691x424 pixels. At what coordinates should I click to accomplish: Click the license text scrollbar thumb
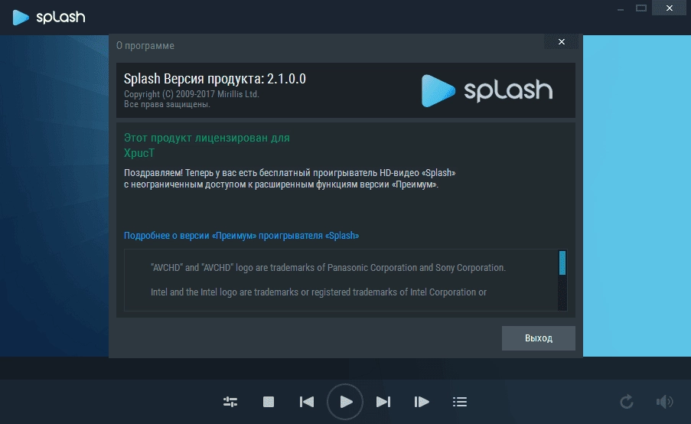pos(562,263)
